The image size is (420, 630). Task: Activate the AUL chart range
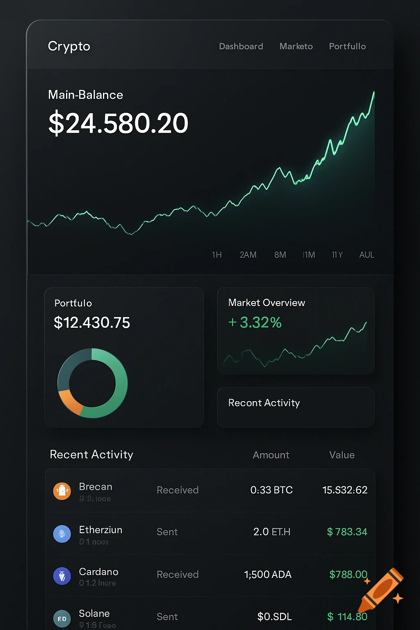click(x=366, y=255)
